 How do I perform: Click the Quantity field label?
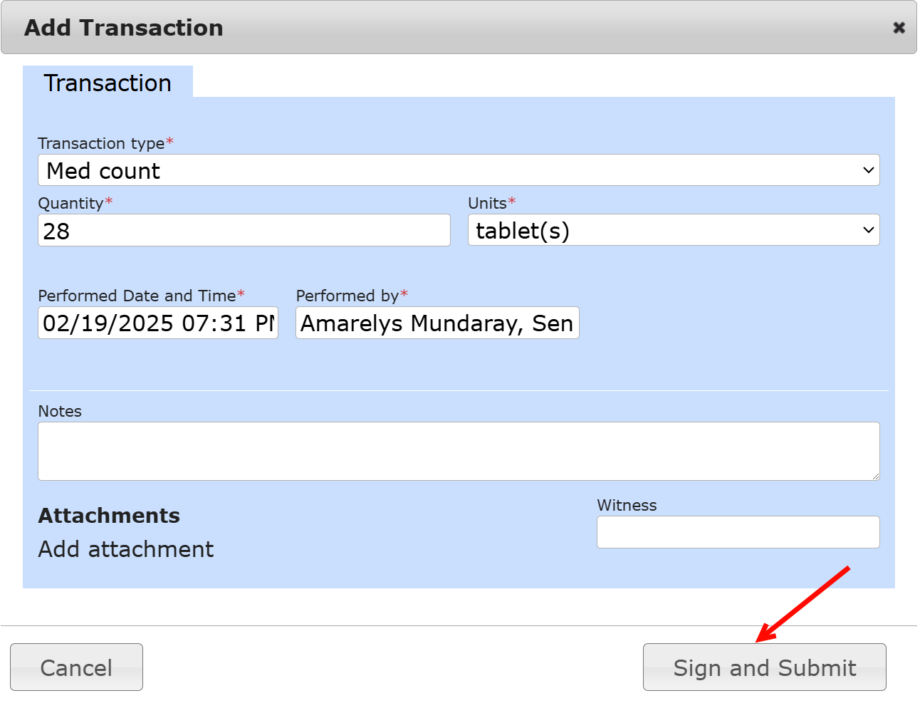coord(70,203)
